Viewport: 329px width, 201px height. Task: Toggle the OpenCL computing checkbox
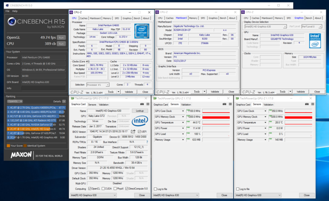coord(89,188)
